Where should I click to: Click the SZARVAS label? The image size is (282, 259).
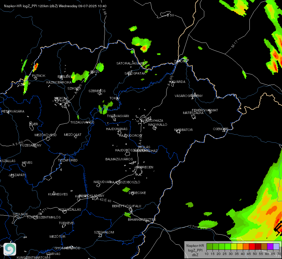[x=53, y=254]
